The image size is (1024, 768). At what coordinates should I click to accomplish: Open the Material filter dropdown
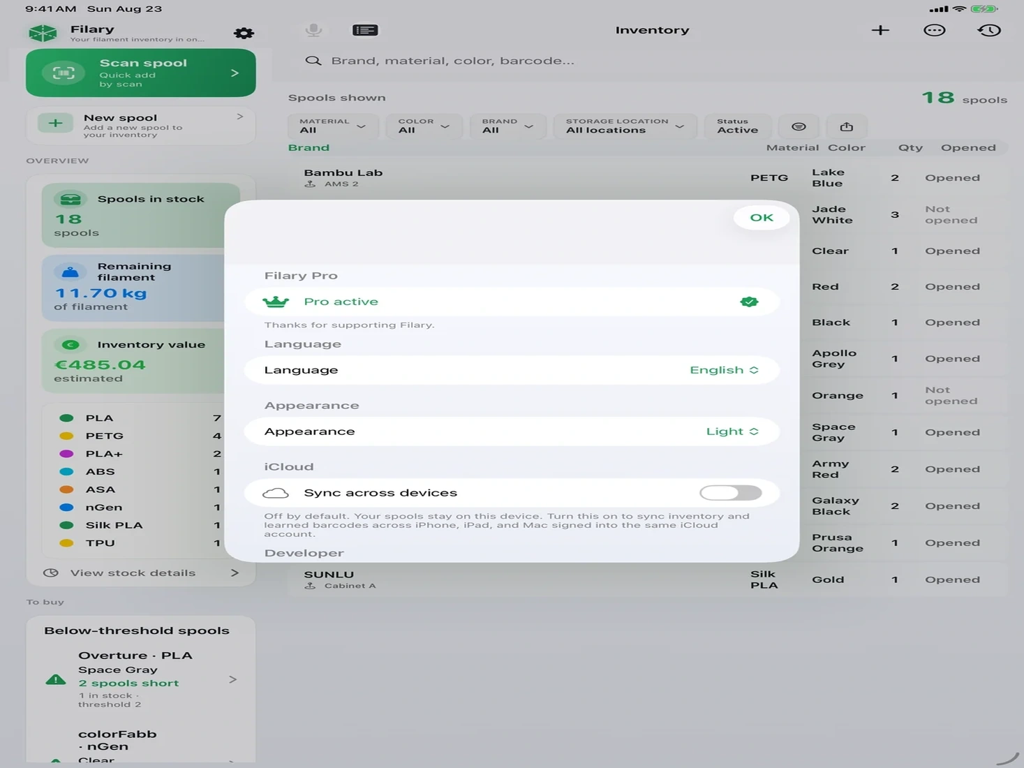(x=333, y=126)
